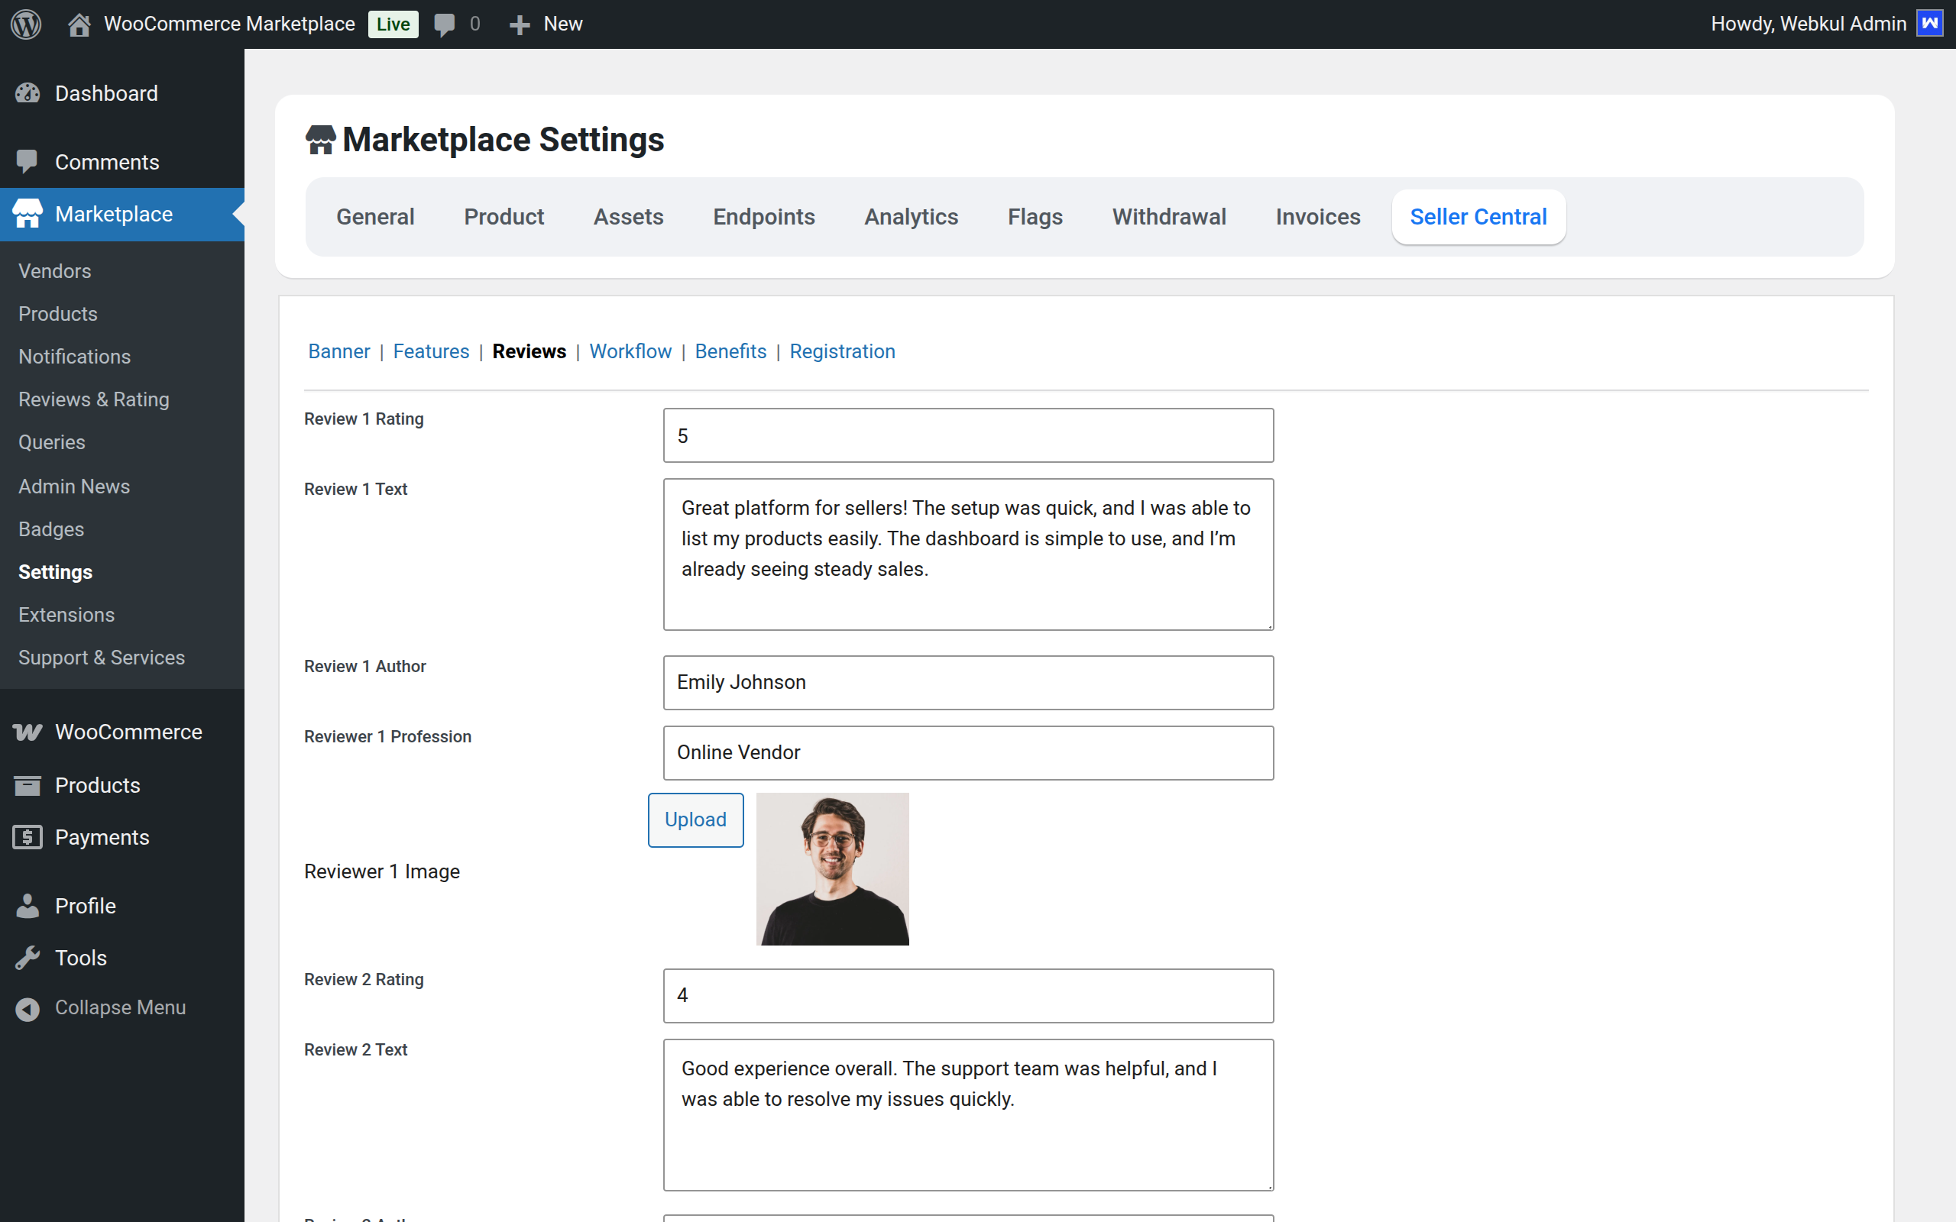This screenshot has width=1956, height=1222.
Task: Open the comments bubble in admin bar
Action: [x=444, y=24]
